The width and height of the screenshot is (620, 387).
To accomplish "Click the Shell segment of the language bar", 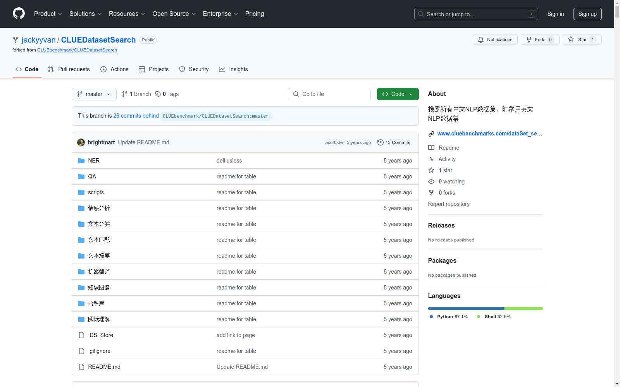I will point(524,308).
